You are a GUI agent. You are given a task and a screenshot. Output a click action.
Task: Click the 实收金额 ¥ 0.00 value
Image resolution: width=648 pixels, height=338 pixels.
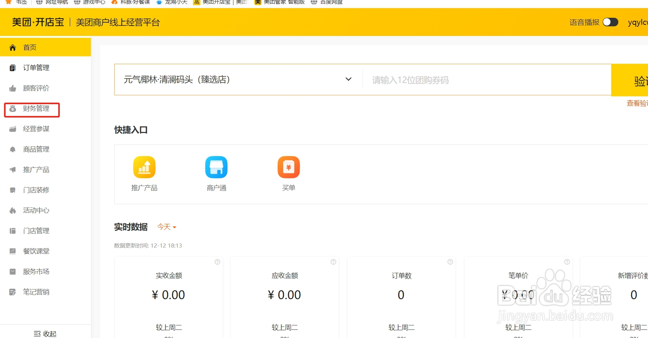point(168,295)
